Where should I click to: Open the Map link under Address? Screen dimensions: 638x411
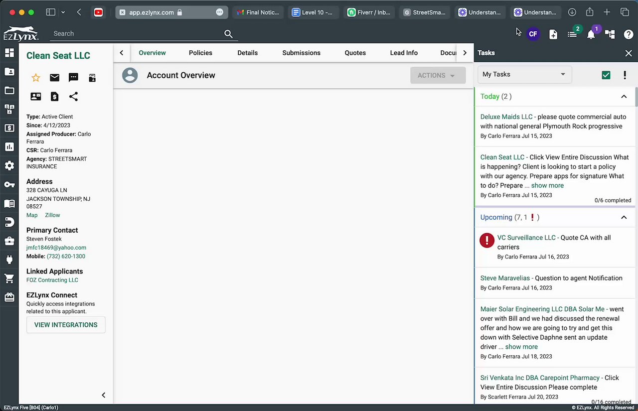point(32,215)
